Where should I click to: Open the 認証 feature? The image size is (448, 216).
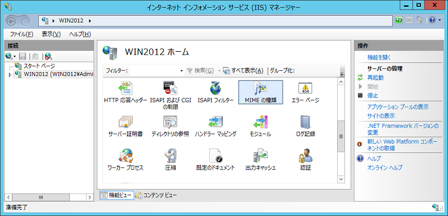point(305,160)
